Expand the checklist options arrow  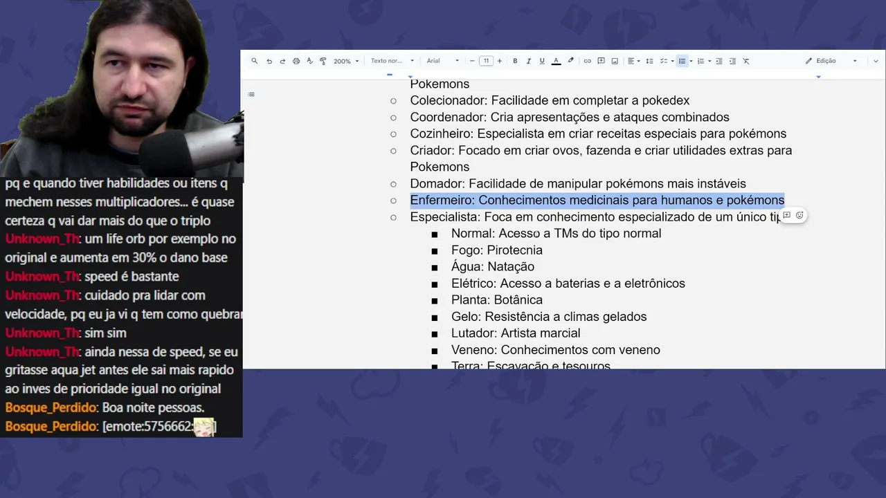(672, 61)
